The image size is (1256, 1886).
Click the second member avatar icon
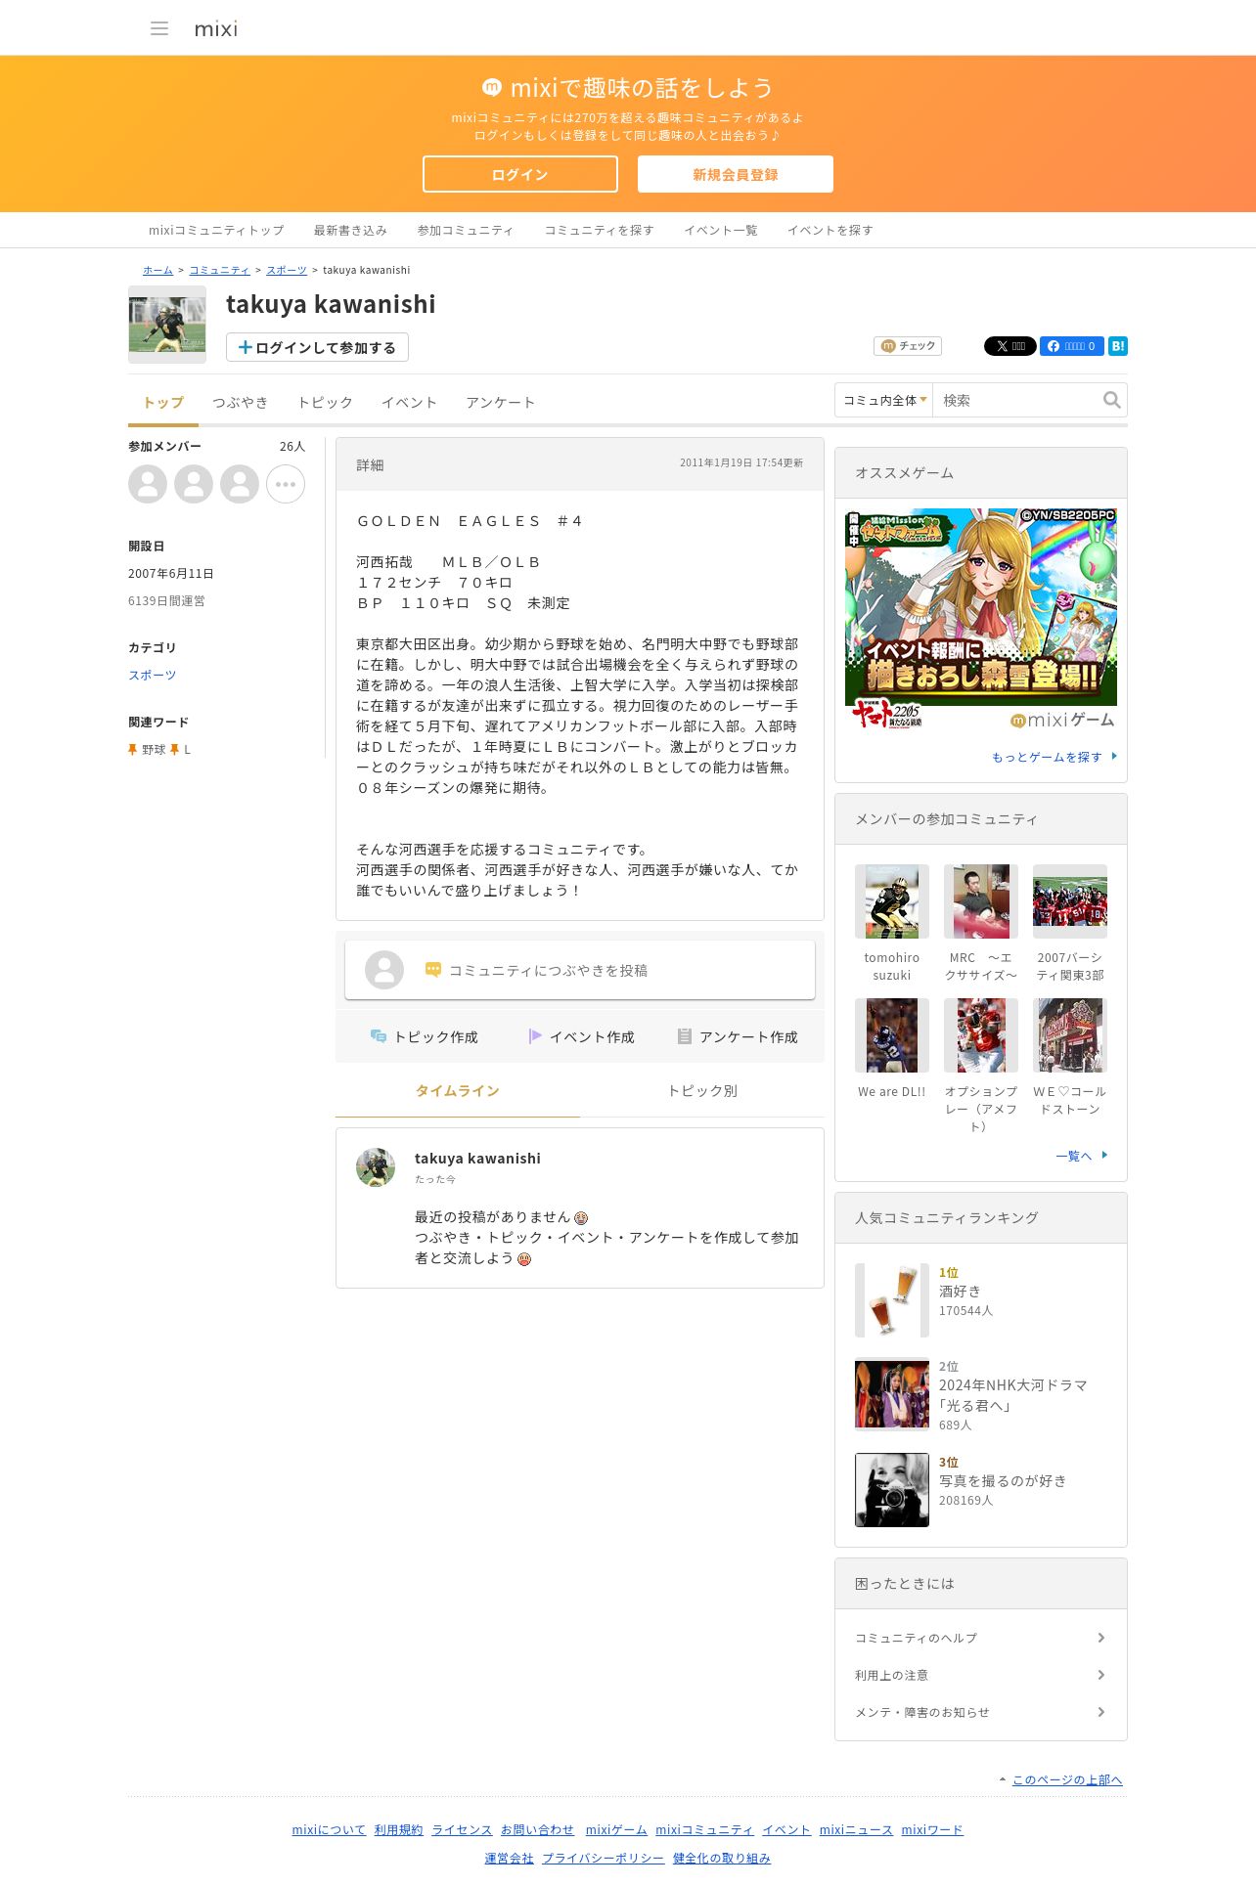tap(194, 484)
